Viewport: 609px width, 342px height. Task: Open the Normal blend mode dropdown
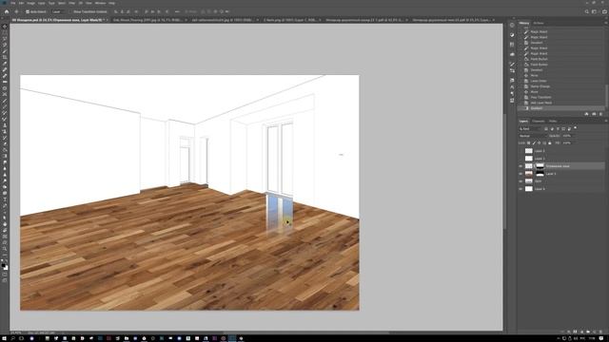[533, 136]
